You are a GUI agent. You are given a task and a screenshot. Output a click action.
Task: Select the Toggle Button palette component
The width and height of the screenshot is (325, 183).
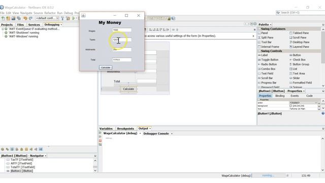268,60
